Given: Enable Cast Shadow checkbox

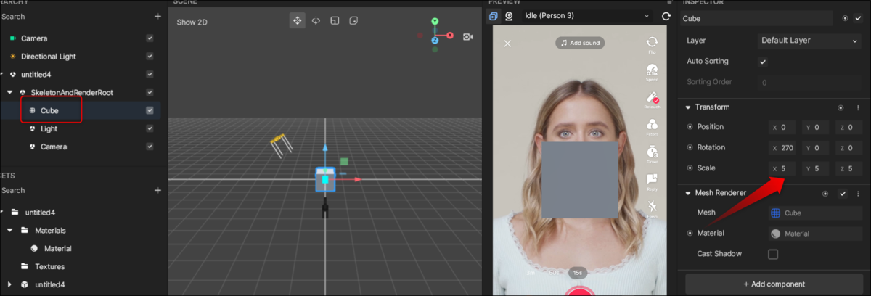Looking at the screenshot, I should point(773,254).
